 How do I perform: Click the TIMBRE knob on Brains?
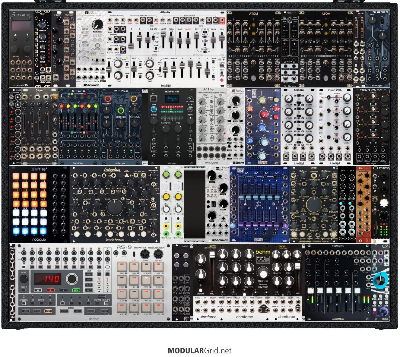click(x=154, y=121)
